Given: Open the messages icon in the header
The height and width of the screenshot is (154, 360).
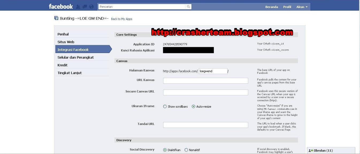Looking at the screenshot, I should 85,7.
